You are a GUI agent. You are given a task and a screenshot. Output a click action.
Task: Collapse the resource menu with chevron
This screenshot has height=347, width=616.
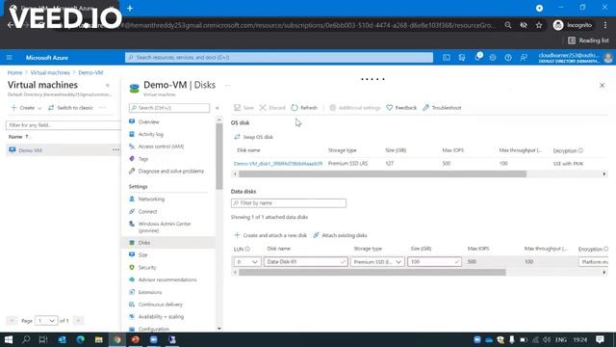tap(218, 108)
